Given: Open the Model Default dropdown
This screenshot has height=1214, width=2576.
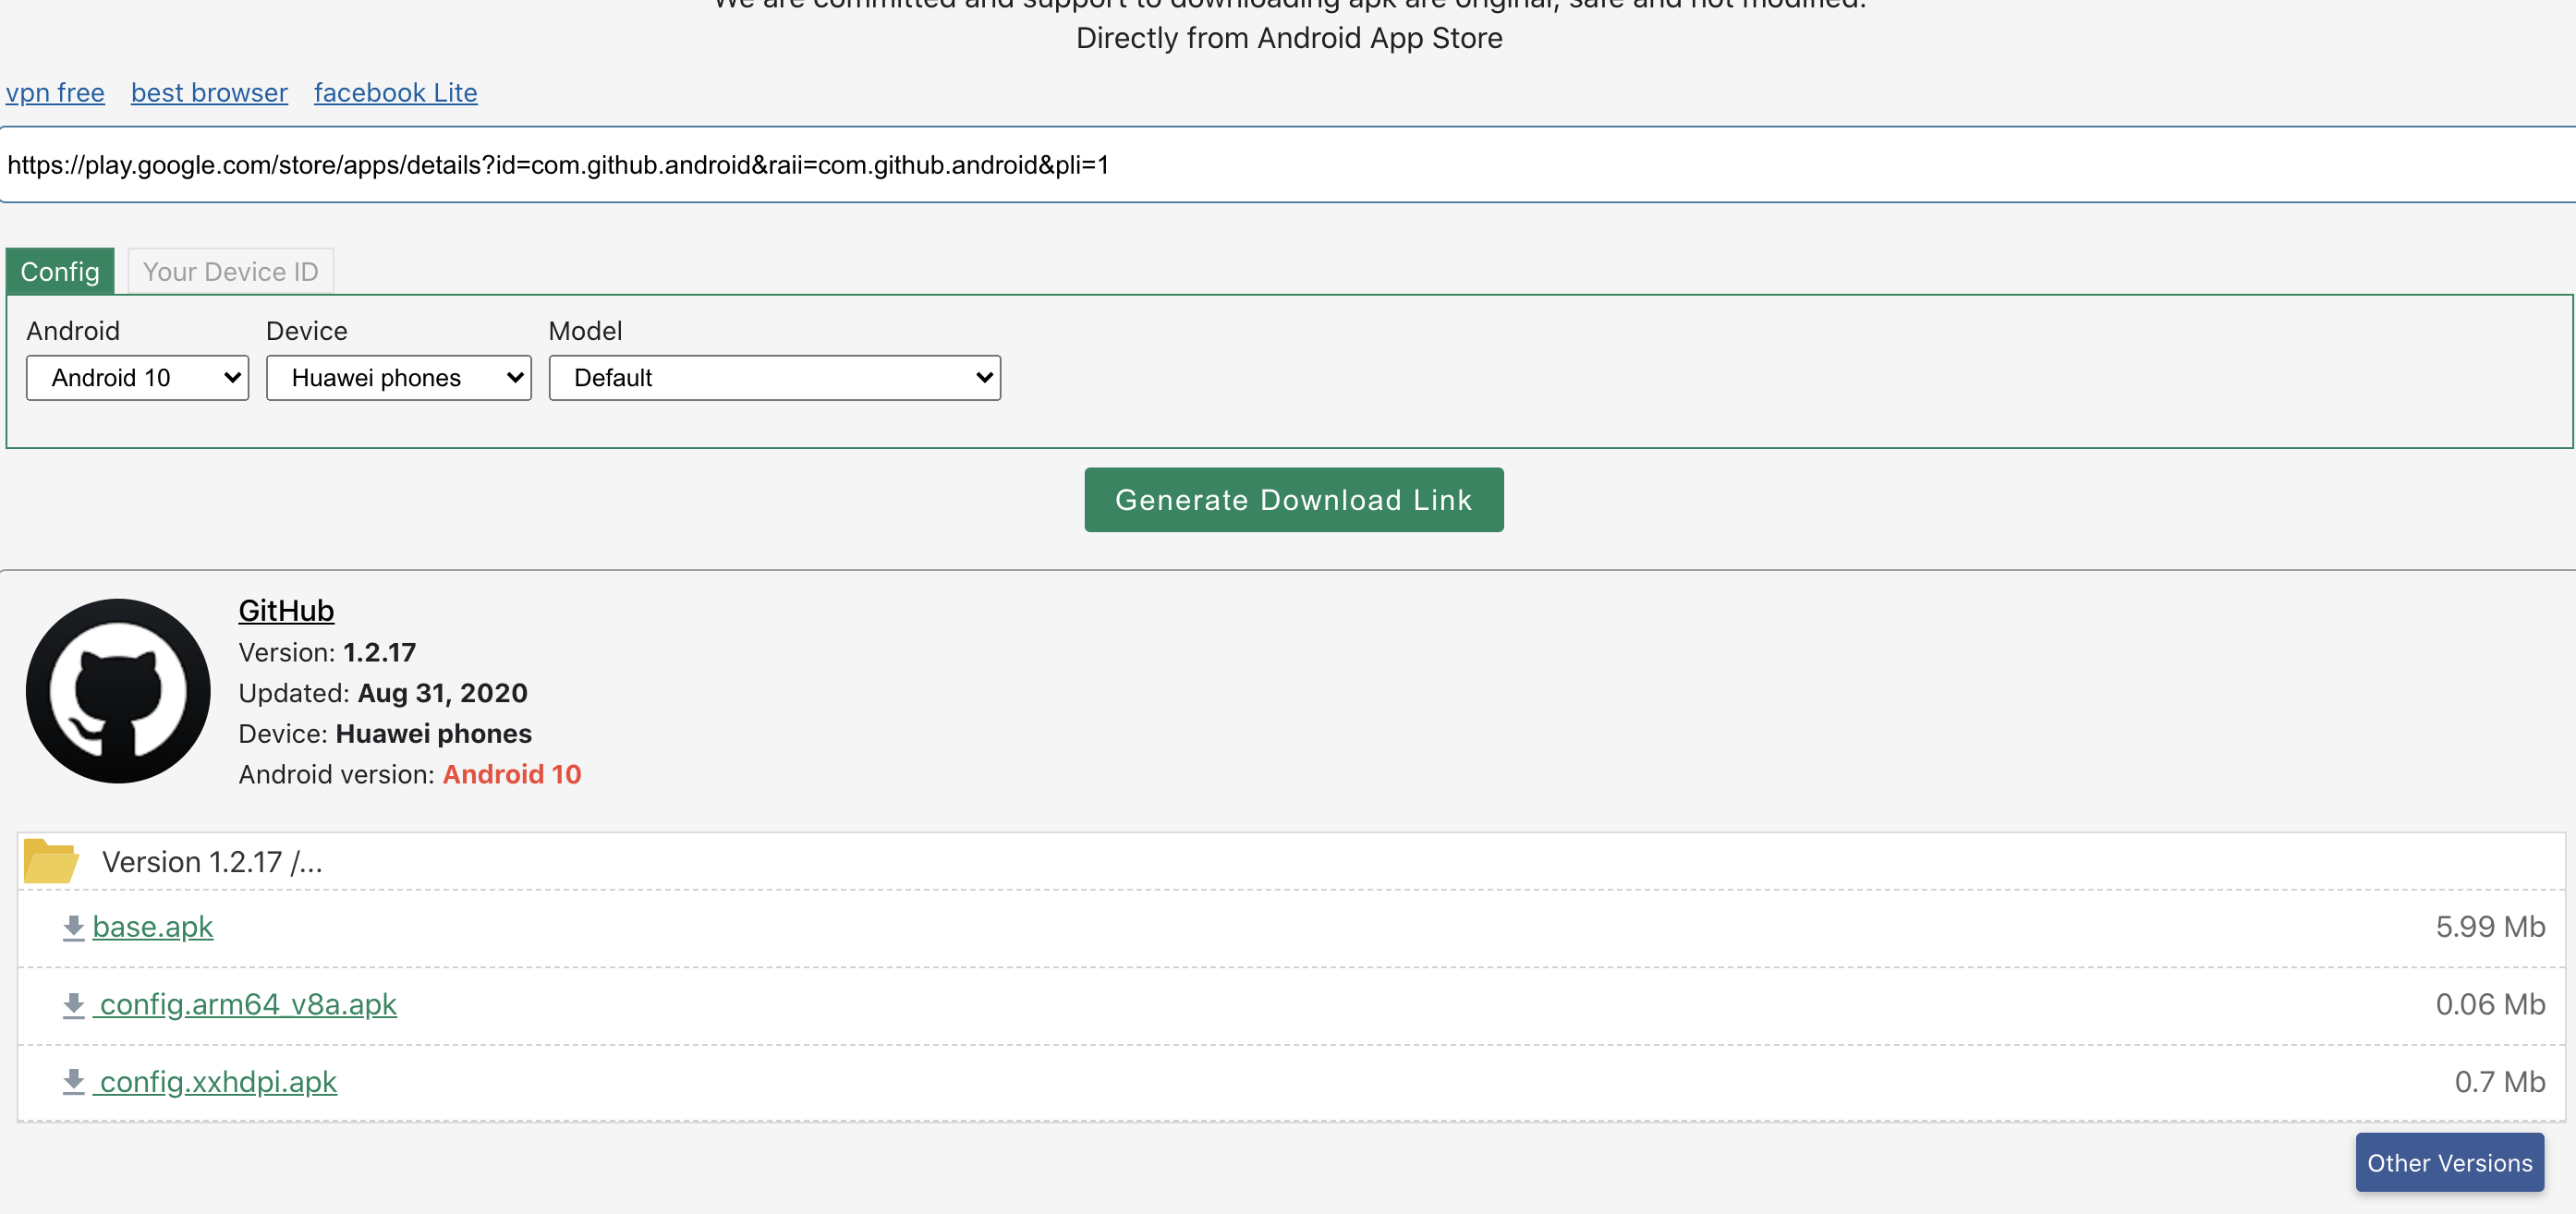Looking at the screenshot, I should (773, 376).
